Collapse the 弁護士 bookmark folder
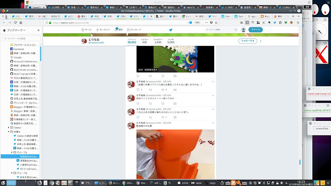The height and width of the screenshot is (186, 331). click(9, 132)
